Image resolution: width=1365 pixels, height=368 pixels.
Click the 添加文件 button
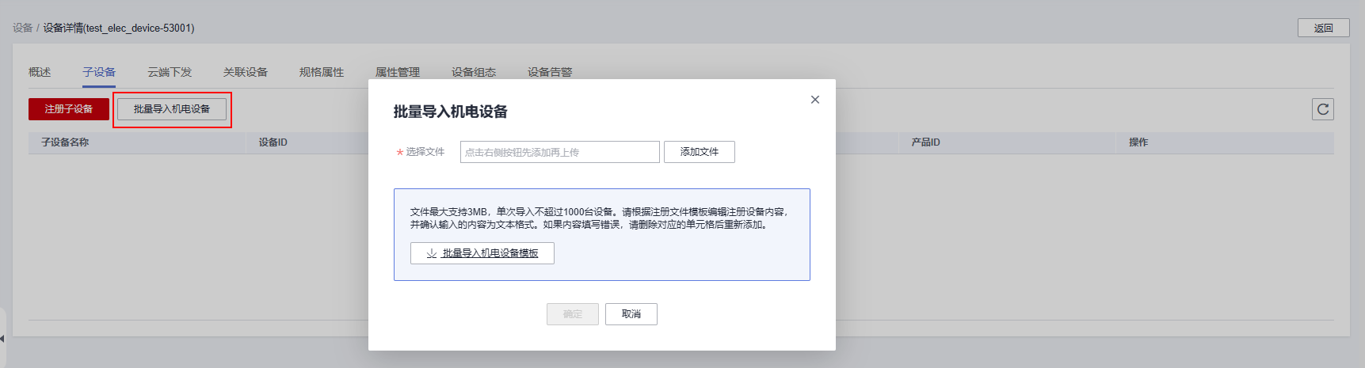(x=700, y=152)
